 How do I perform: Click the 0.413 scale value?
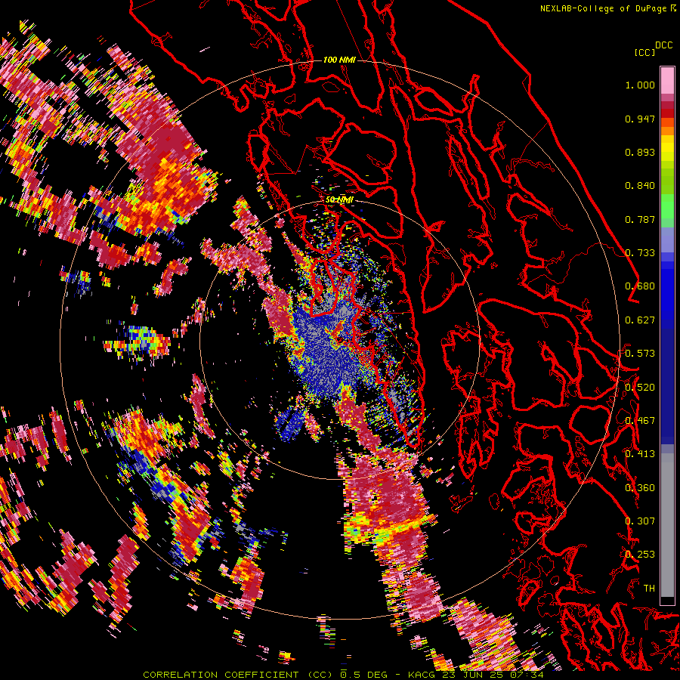(x=640, y=454)
